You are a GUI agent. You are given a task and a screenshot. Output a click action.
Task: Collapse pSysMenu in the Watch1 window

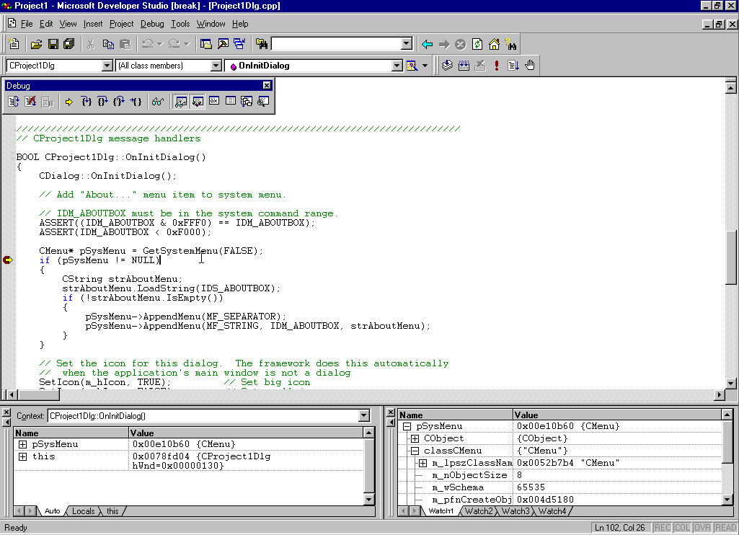[407, 426]
